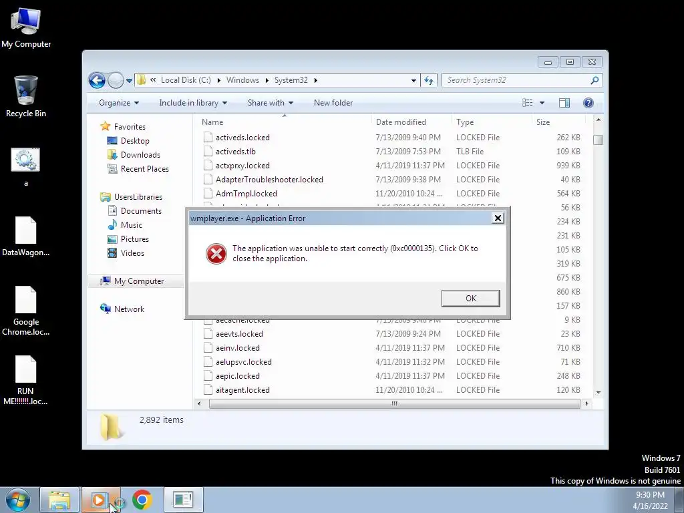Screen dimensions: 684x513
Task: Open Videos library
Action: [x=126, y=253]
